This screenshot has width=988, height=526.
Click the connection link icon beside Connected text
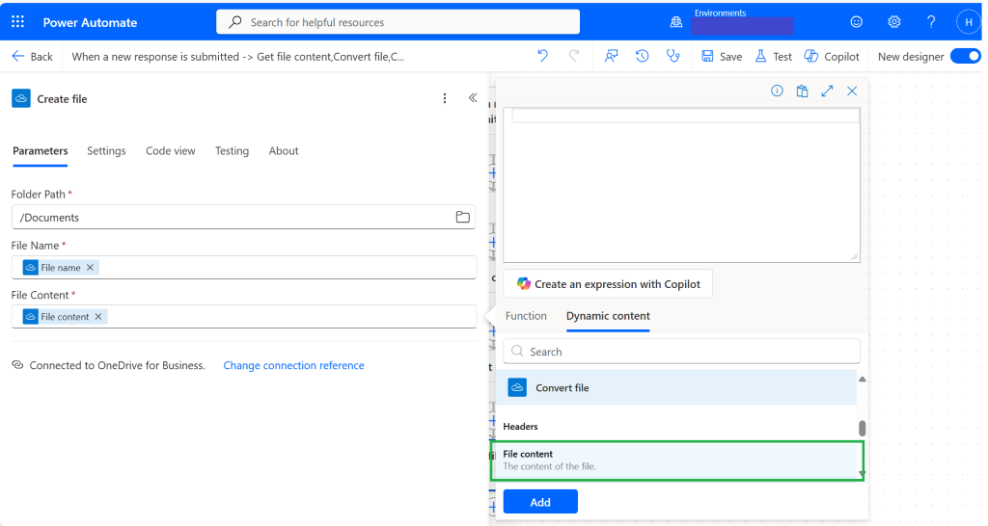(17, 365)
